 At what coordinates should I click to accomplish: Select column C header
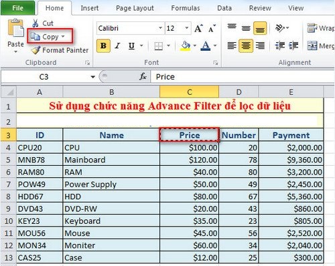point(190,92)
